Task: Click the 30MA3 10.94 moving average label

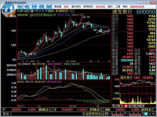Action: (x=64, y=15)
